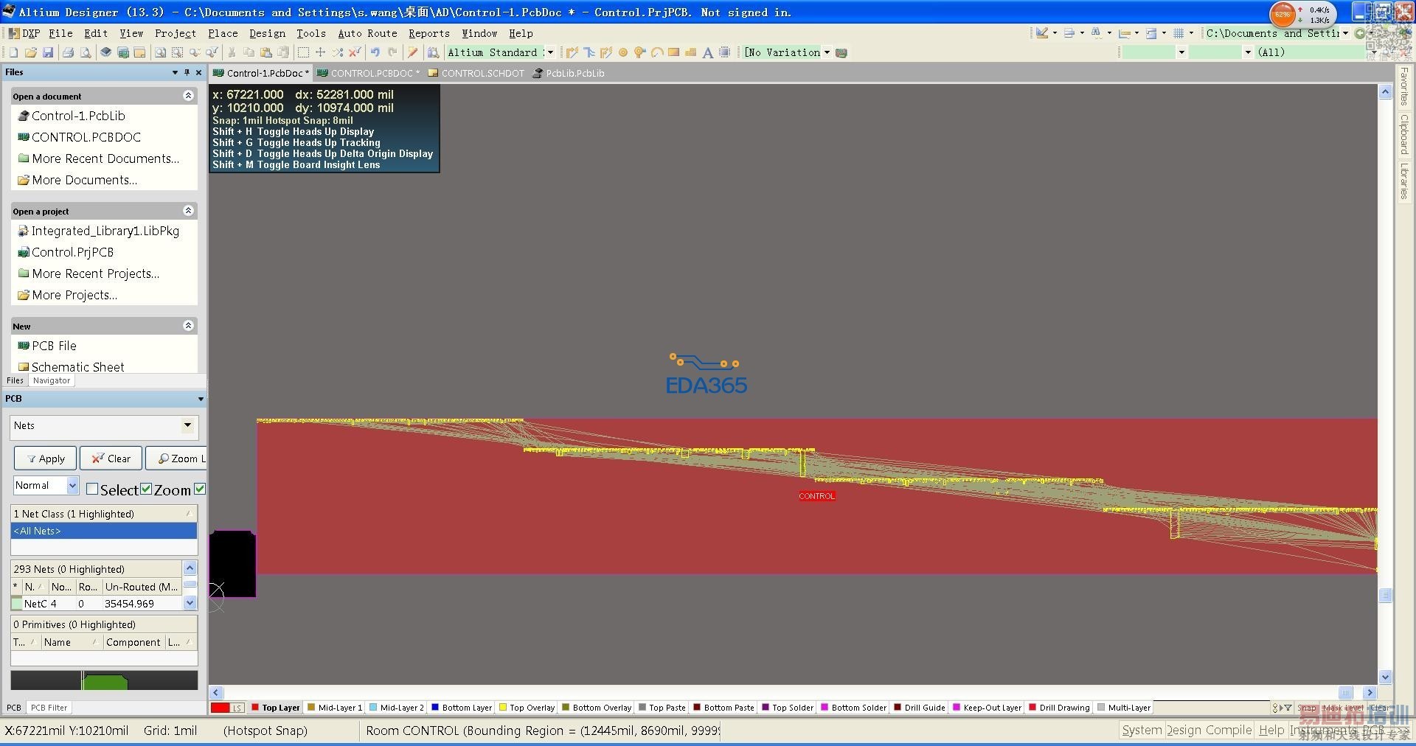Viewport: 1416px width, 746px height.
Task: Select the Top Layer tab
Action: pos(276,708)
